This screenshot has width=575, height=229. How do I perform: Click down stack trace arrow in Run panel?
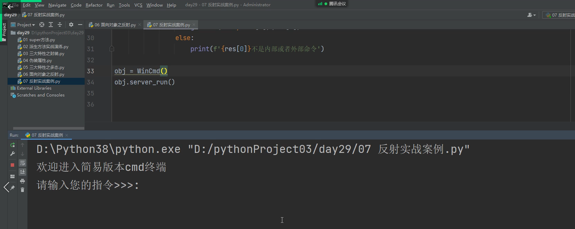pos(22,154)
